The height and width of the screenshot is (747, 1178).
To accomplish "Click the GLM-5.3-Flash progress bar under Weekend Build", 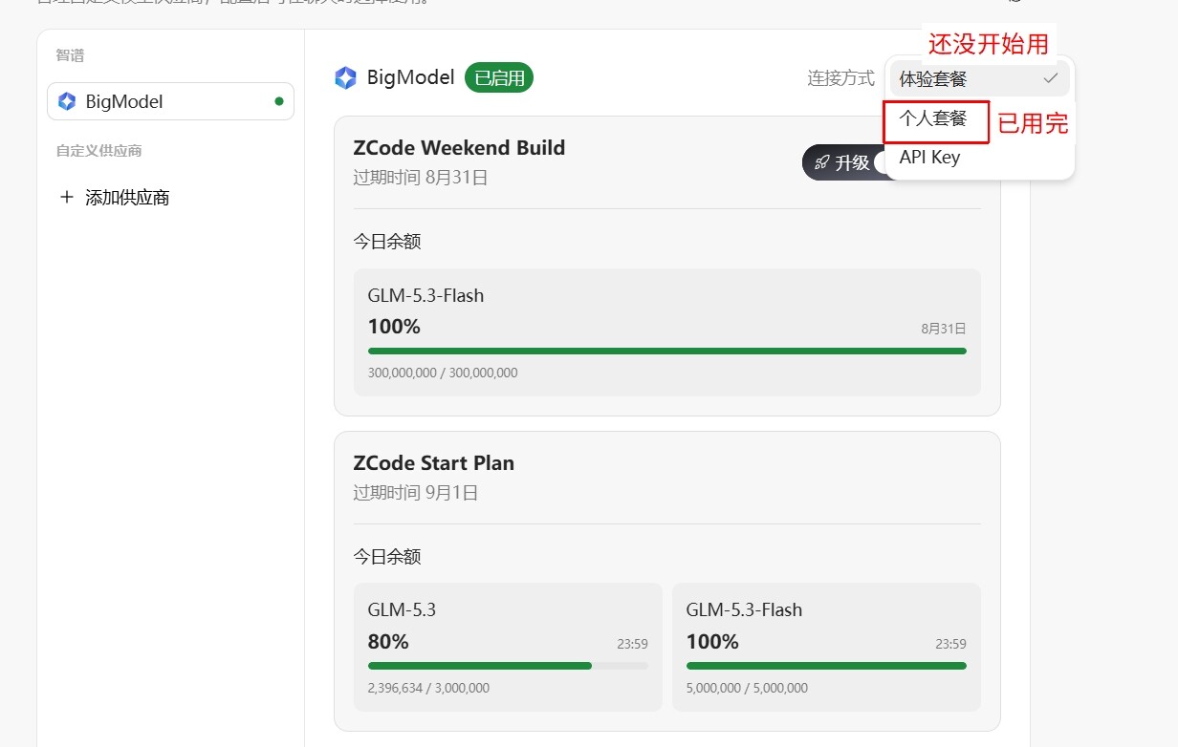I will (666, 352).
